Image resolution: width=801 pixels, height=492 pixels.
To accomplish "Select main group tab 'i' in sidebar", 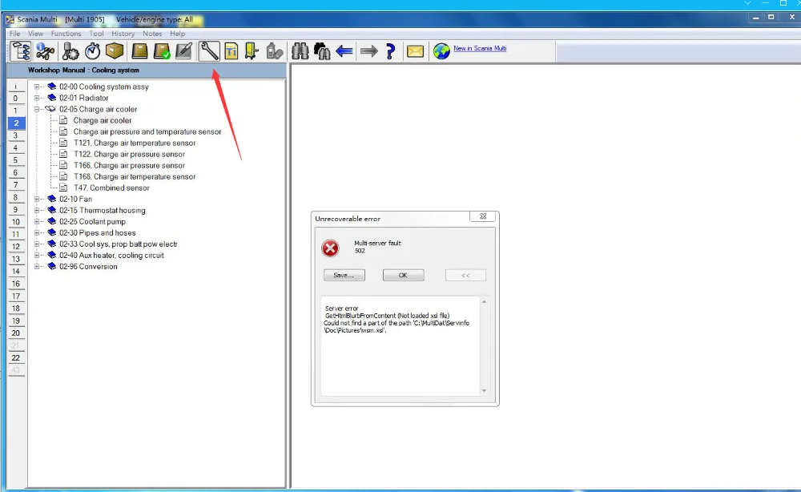I will (x=16, y=87).
